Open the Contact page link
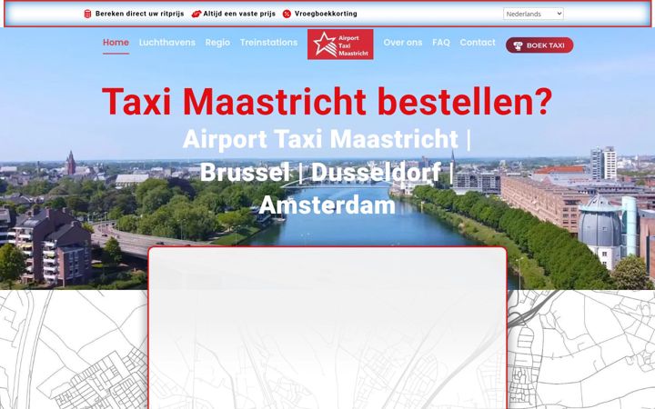Viewport: 655px width, 409px height. pos(478,43)
